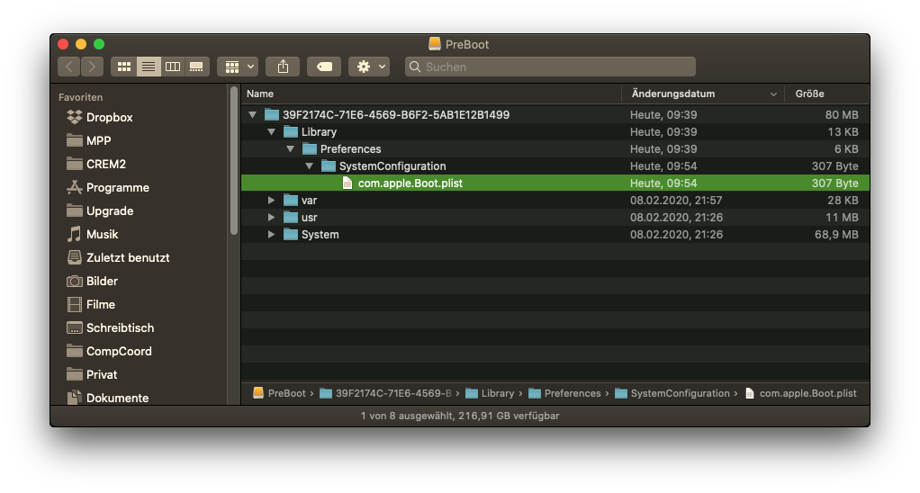
Task: Open Musik in the sidebar
Action: [x=93, y=235]
